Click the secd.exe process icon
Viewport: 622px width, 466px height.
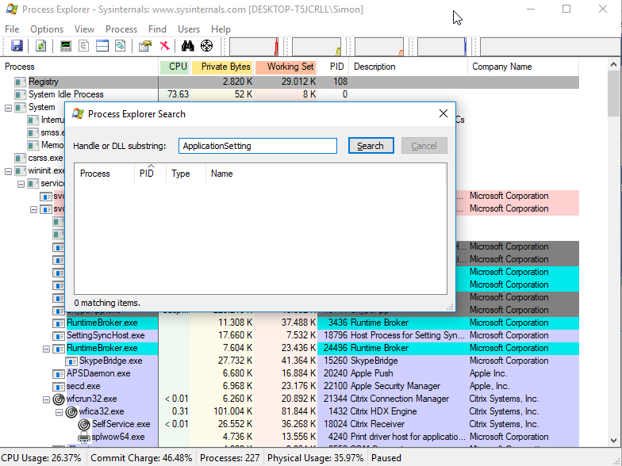[x=59, y=387]
